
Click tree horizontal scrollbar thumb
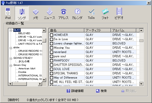20,84
